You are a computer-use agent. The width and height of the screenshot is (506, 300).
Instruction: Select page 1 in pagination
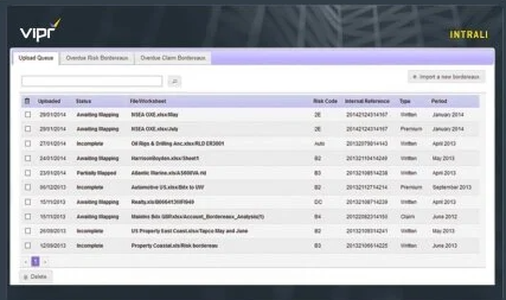(35, 261)
